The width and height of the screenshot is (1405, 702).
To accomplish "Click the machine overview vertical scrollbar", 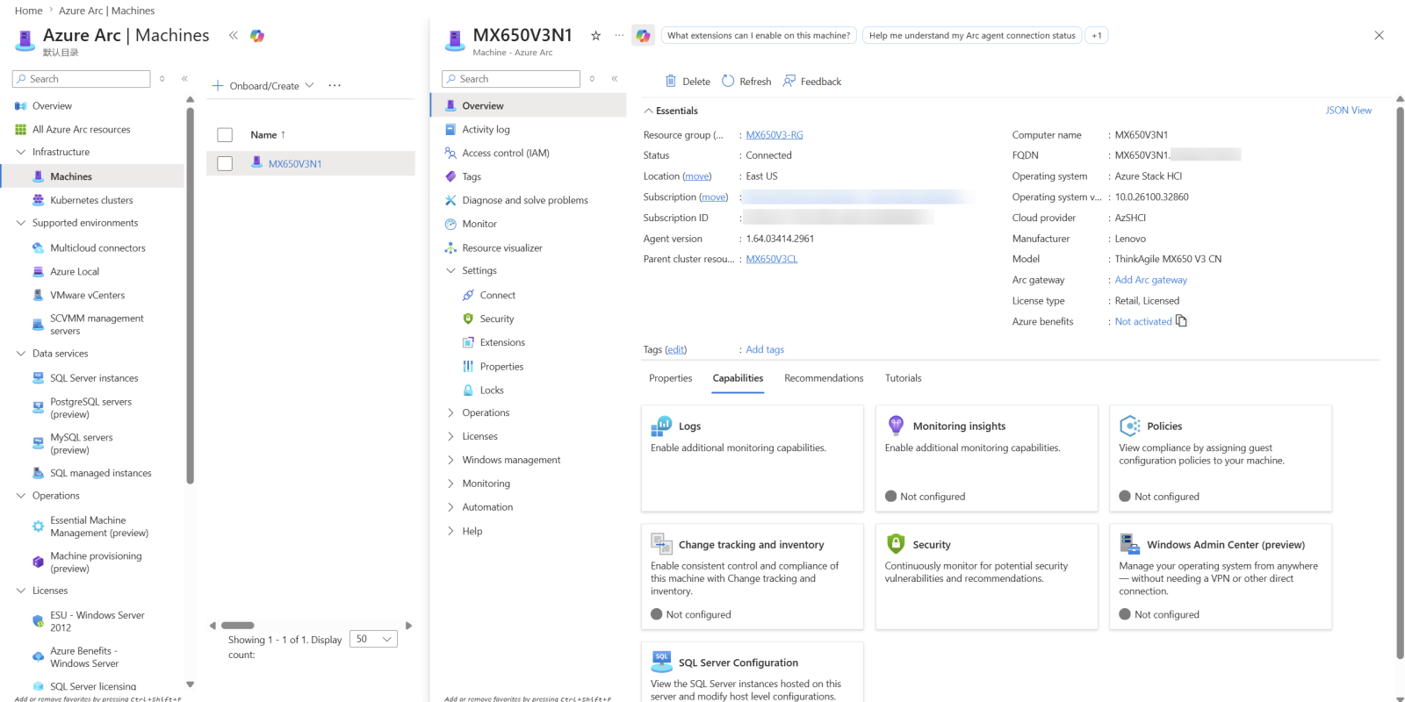I will [x=1400, y=382].
